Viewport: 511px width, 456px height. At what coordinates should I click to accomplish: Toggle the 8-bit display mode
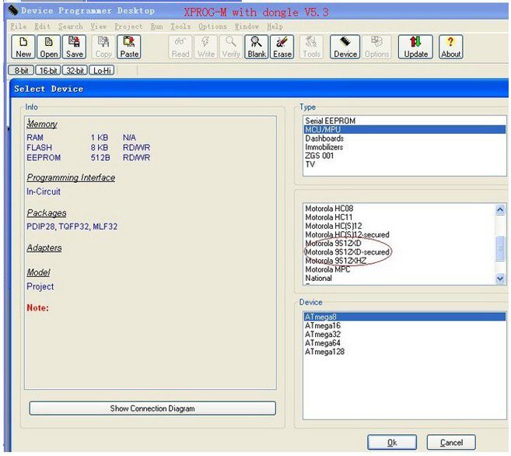point(21,70)
